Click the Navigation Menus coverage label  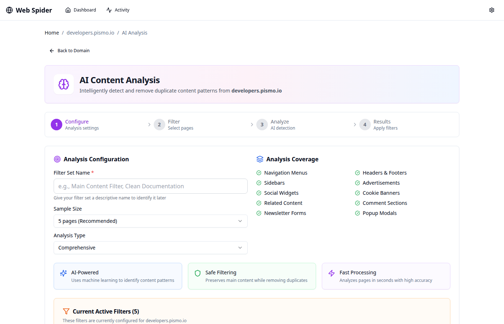coord(286,173)
